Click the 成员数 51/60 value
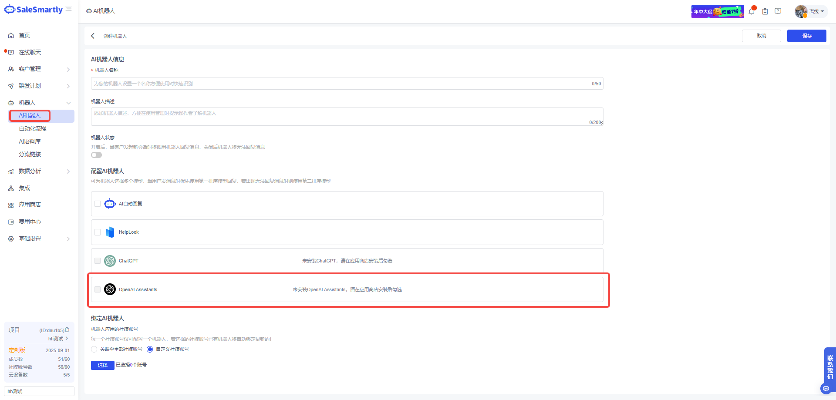The width and height of the screenshot is (836, 400). [64, 359]
